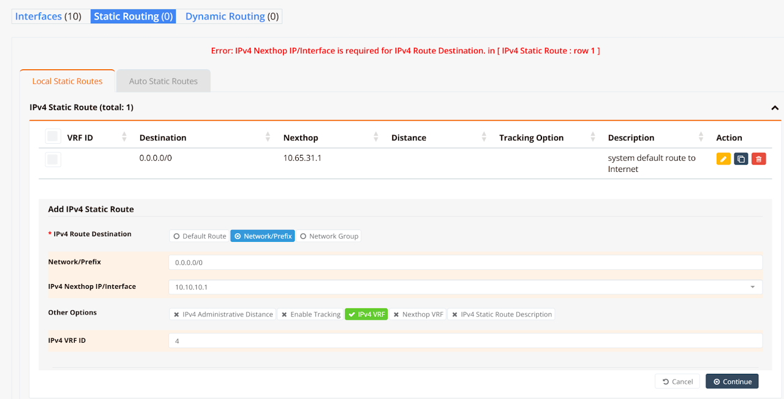Open the IPv4 Nexthop IP/Interface dropdown
Image resolution: width=784 pixels, height=399 pixels.
coord(752,287)
